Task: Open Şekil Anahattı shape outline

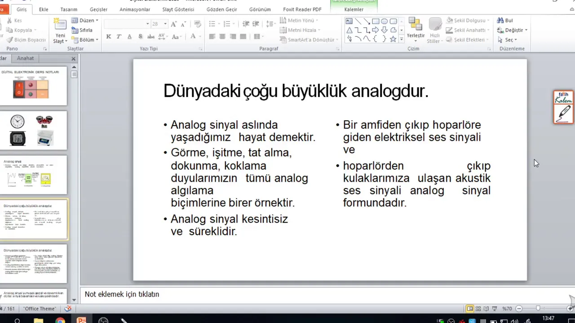Action: click(x=468, y=30)
